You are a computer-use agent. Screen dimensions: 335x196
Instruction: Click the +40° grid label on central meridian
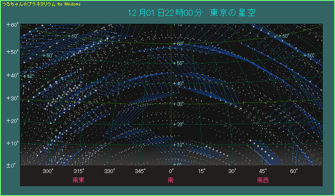point(178,83)
